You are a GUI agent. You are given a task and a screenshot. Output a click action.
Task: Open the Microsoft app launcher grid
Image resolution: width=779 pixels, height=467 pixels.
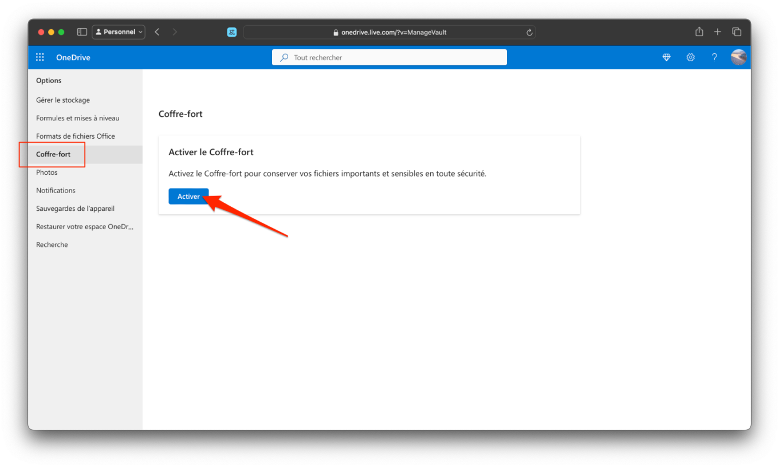(x=40, y=57)
